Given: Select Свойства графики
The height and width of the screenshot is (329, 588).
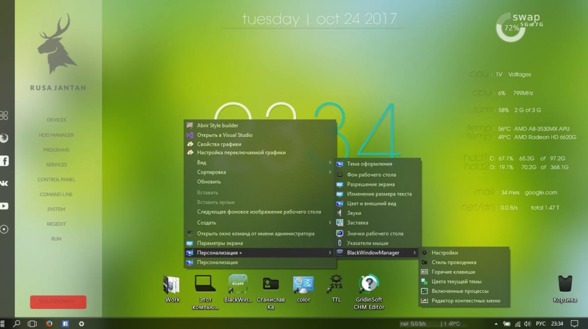Looking at the screenshot, I should [260, 144].
